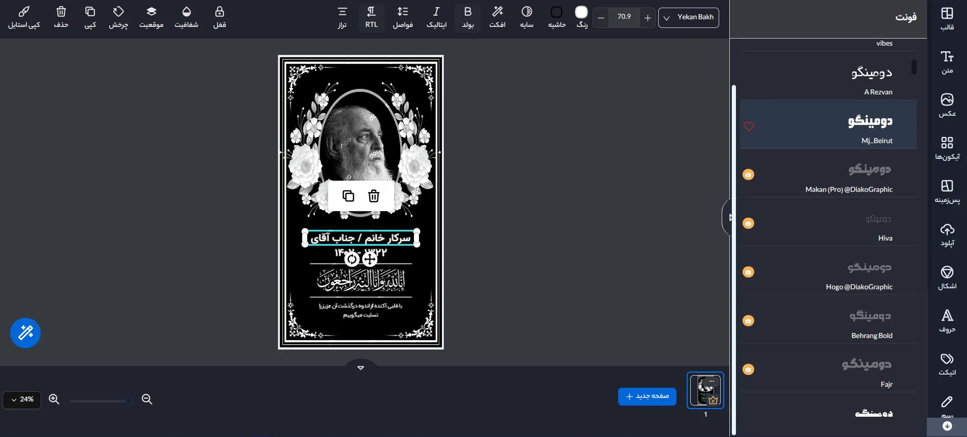Click the blue magic wand floating button
Image resolution: width=967 pixels, height=437 pixels.
(x=25, y=333)
